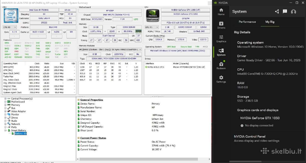Click the SSD - 238.5 GB storage text
The image size is (306, 163).
pos(247,101)
